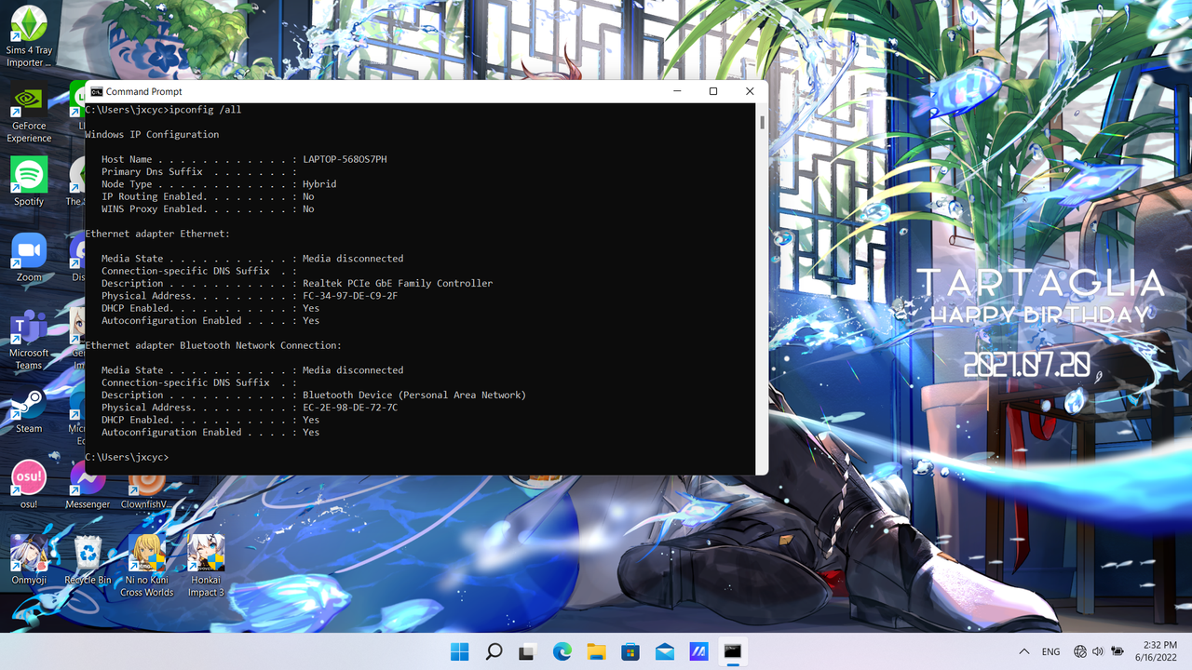Mute the system volume in the tray

point(1098,651)
